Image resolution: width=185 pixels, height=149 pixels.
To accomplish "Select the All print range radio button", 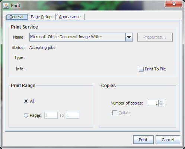I will click(26, 101).
